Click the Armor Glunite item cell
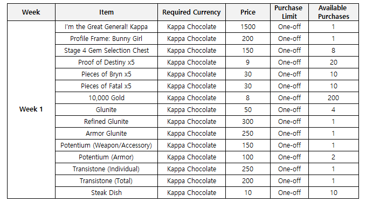Viewport: 366px width, 202px height. click(x=106, y=134)
